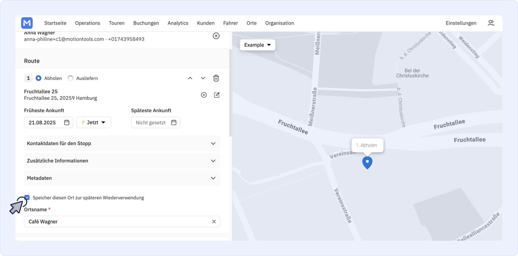Move stop 1 up with arrow

pyautogui.click(x=190, y=78)
